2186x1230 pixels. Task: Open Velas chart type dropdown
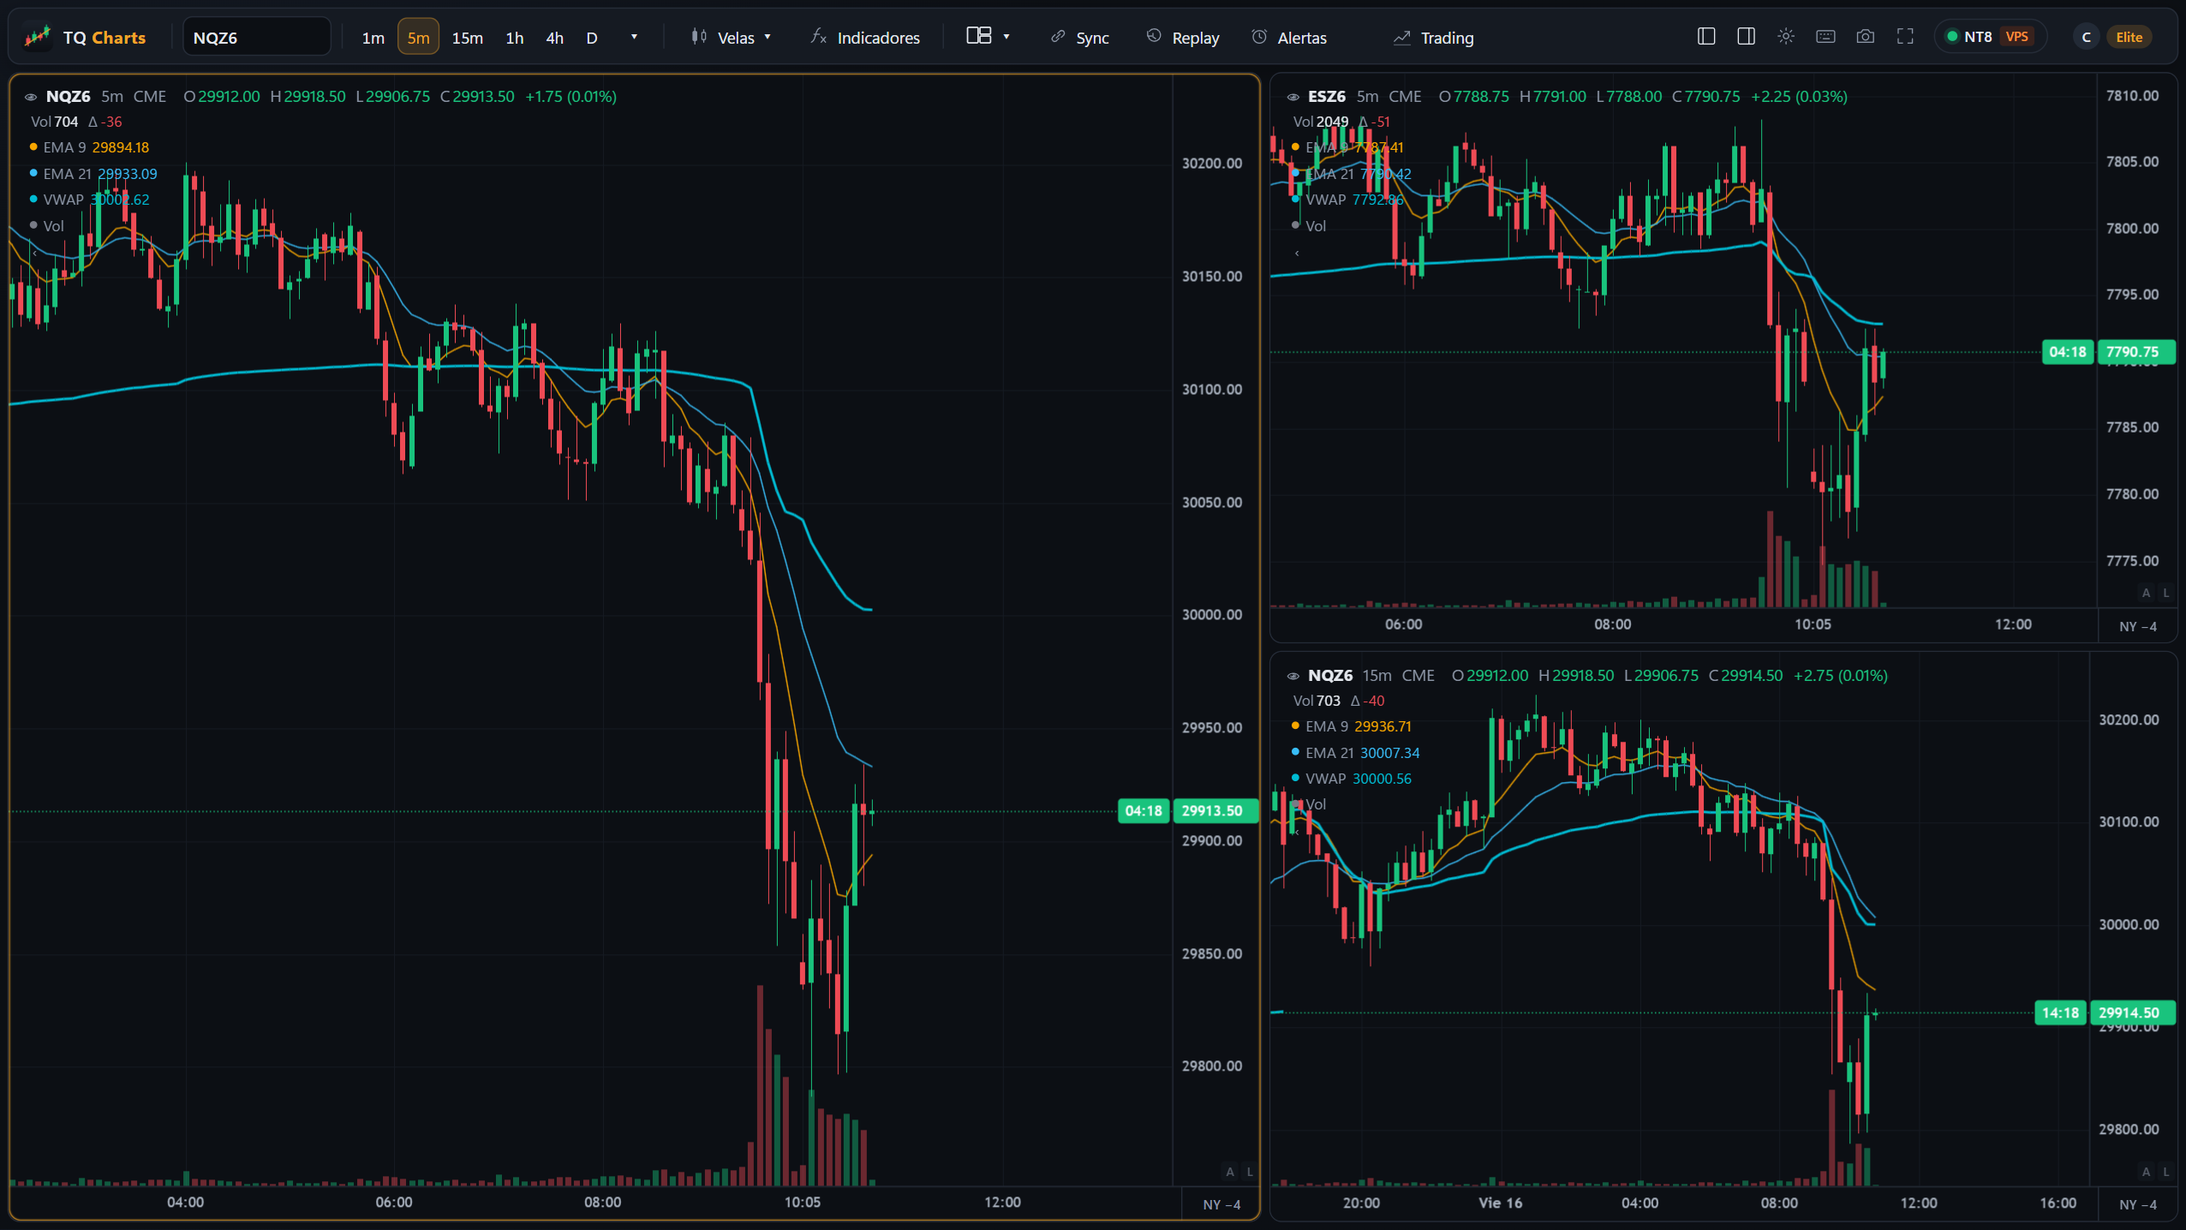(732, 38)
